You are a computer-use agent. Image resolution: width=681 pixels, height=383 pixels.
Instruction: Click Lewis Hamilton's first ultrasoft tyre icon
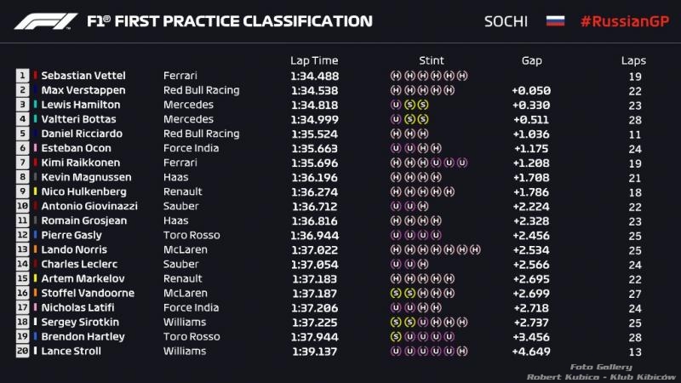(395, 105)
